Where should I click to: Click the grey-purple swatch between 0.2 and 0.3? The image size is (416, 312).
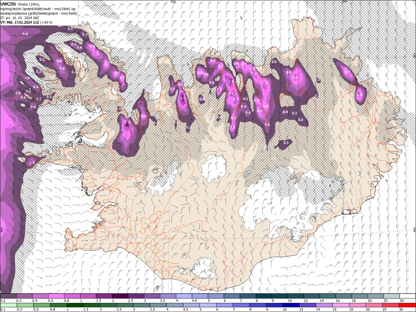click(8, 296)
